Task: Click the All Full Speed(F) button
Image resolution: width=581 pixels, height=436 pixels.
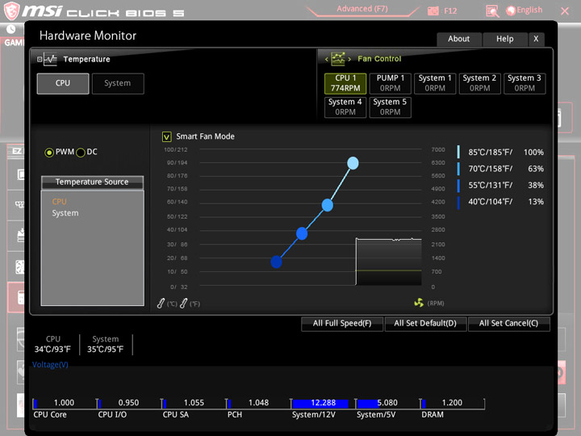Action: (341, 323)
